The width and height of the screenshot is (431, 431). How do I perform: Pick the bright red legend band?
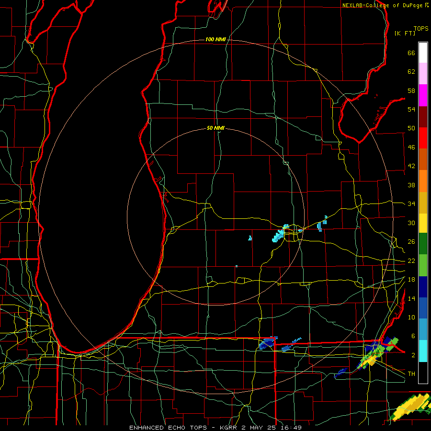(x=423, y=138)
